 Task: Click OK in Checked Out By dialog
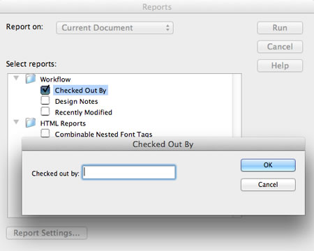(x=268, y=165)
